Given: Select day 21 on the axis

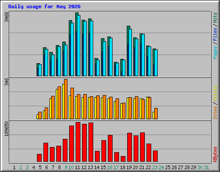Looking at the screenshot, I should (x=142, y=167).
